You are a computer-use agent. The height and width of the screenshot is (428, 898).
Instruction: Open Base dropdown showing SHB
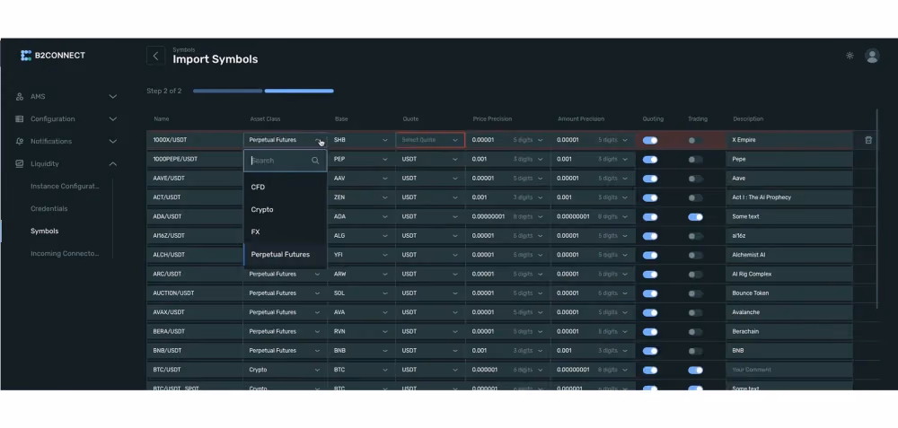[x=361, y=140]
